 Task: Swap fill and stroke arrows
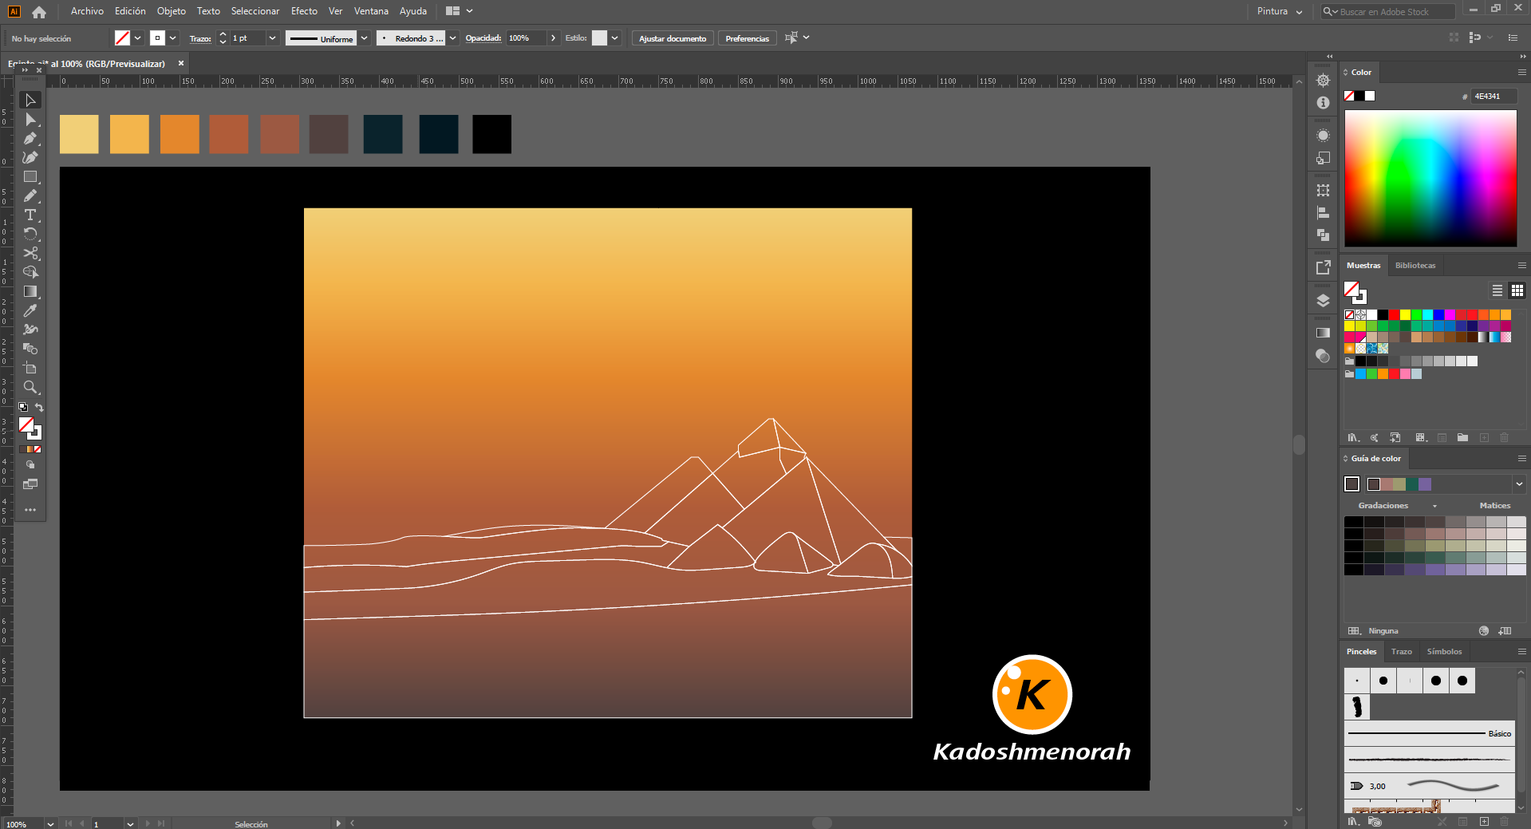[39, 408]
